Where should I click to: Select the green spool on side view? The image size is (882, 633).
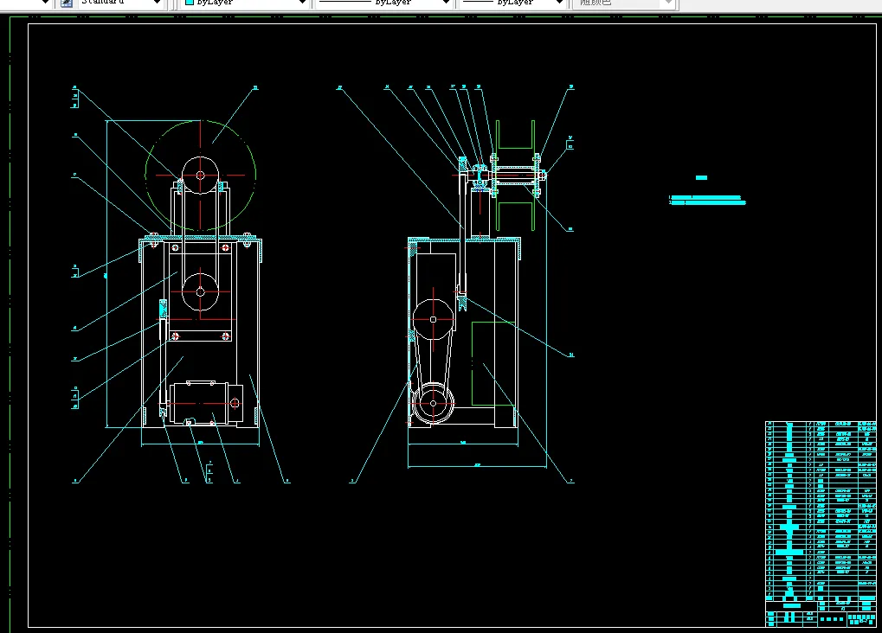coord(515,176)
